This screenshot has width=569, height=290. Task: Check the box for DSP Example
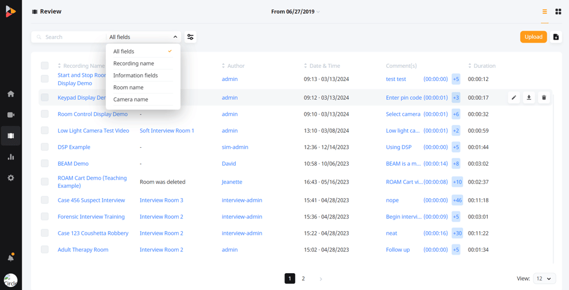[x=45, y=147]
